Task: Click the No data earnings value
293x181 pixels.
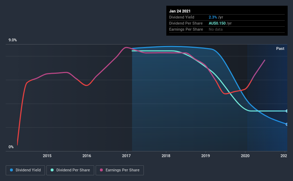Action: [x=216, y=29]
